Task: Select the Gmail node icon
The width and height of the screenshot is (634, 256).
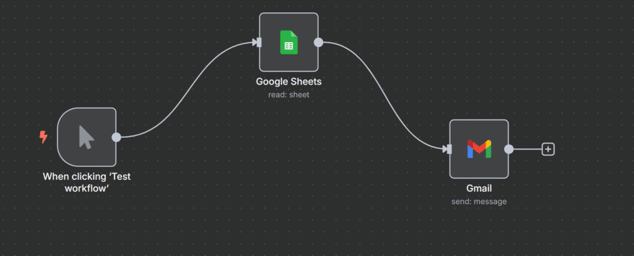Action: [x=479, y=149]
